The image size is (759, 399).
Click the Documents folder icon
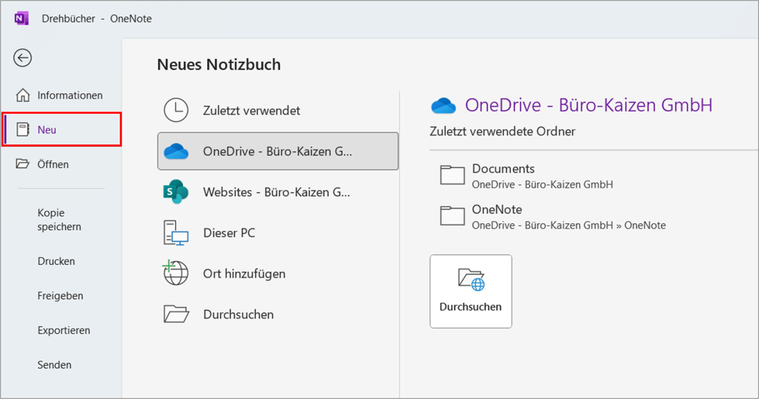[452, 175]
